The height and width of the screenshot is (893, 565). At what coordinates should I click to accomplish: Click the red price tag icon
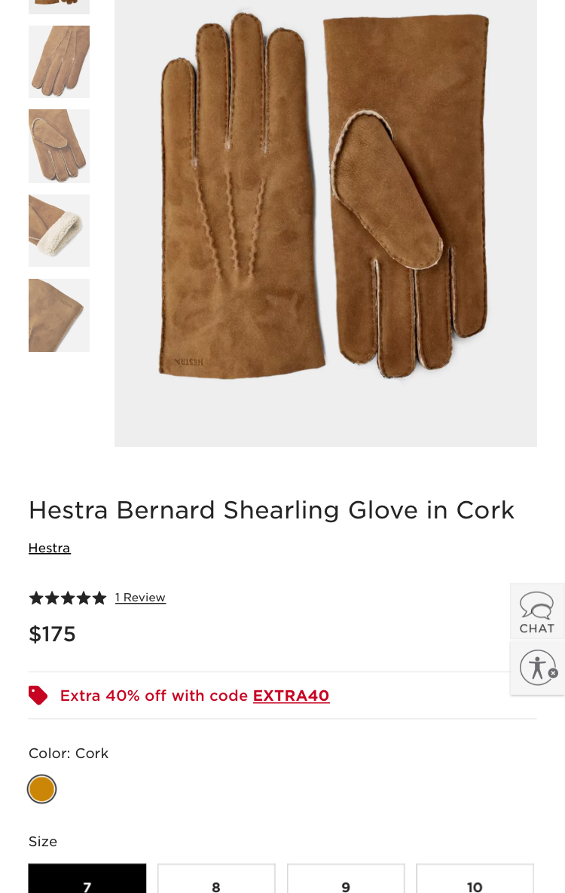point(38,695)
